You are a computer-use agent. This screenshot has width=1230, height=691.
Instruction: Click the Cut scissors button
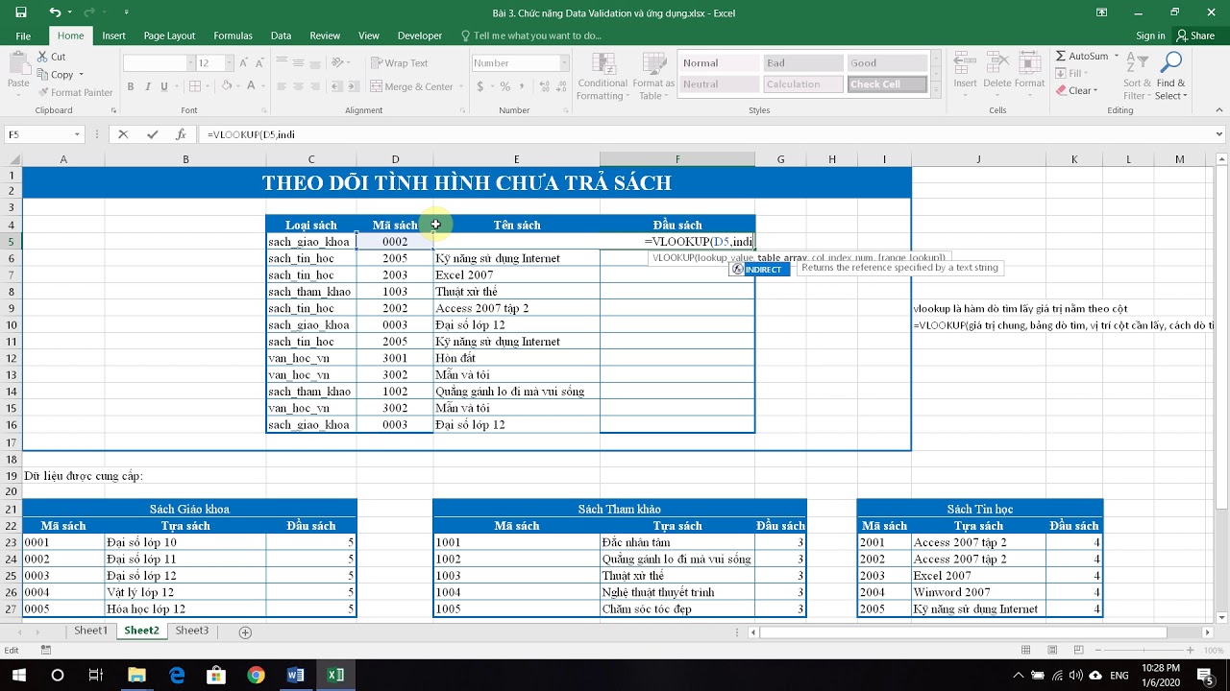pos(52,57)
